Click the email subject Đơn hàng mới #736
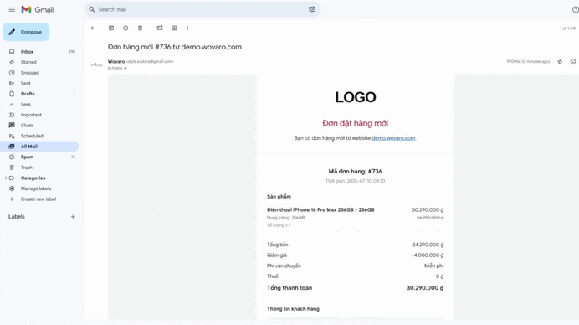579x325 pixels. coord(175,47)
